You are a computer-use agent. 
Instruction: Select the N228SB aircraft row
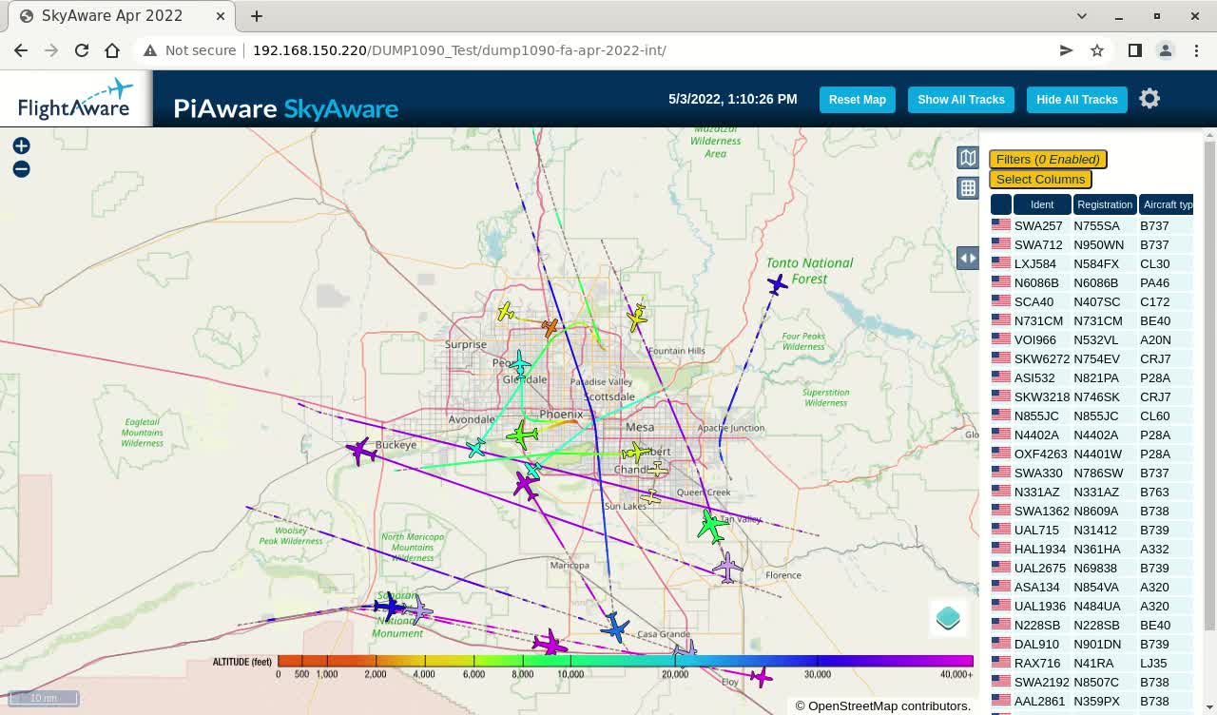(x=1091, y=625)
